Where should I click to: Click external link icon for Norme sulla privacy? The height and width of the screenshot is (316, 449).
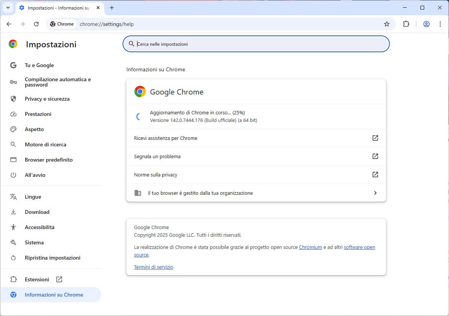click(x=375, y=175)
